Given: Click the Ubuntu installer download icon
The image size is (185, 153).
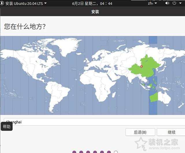Looking at the screenshot, I should [x=2, y=3].
